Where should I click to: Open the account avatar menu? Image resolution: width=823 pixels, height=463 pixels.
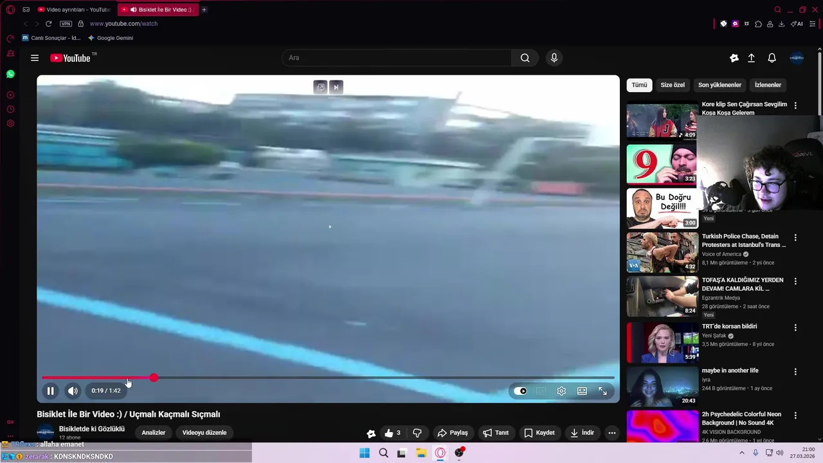[x=797, y=58]
